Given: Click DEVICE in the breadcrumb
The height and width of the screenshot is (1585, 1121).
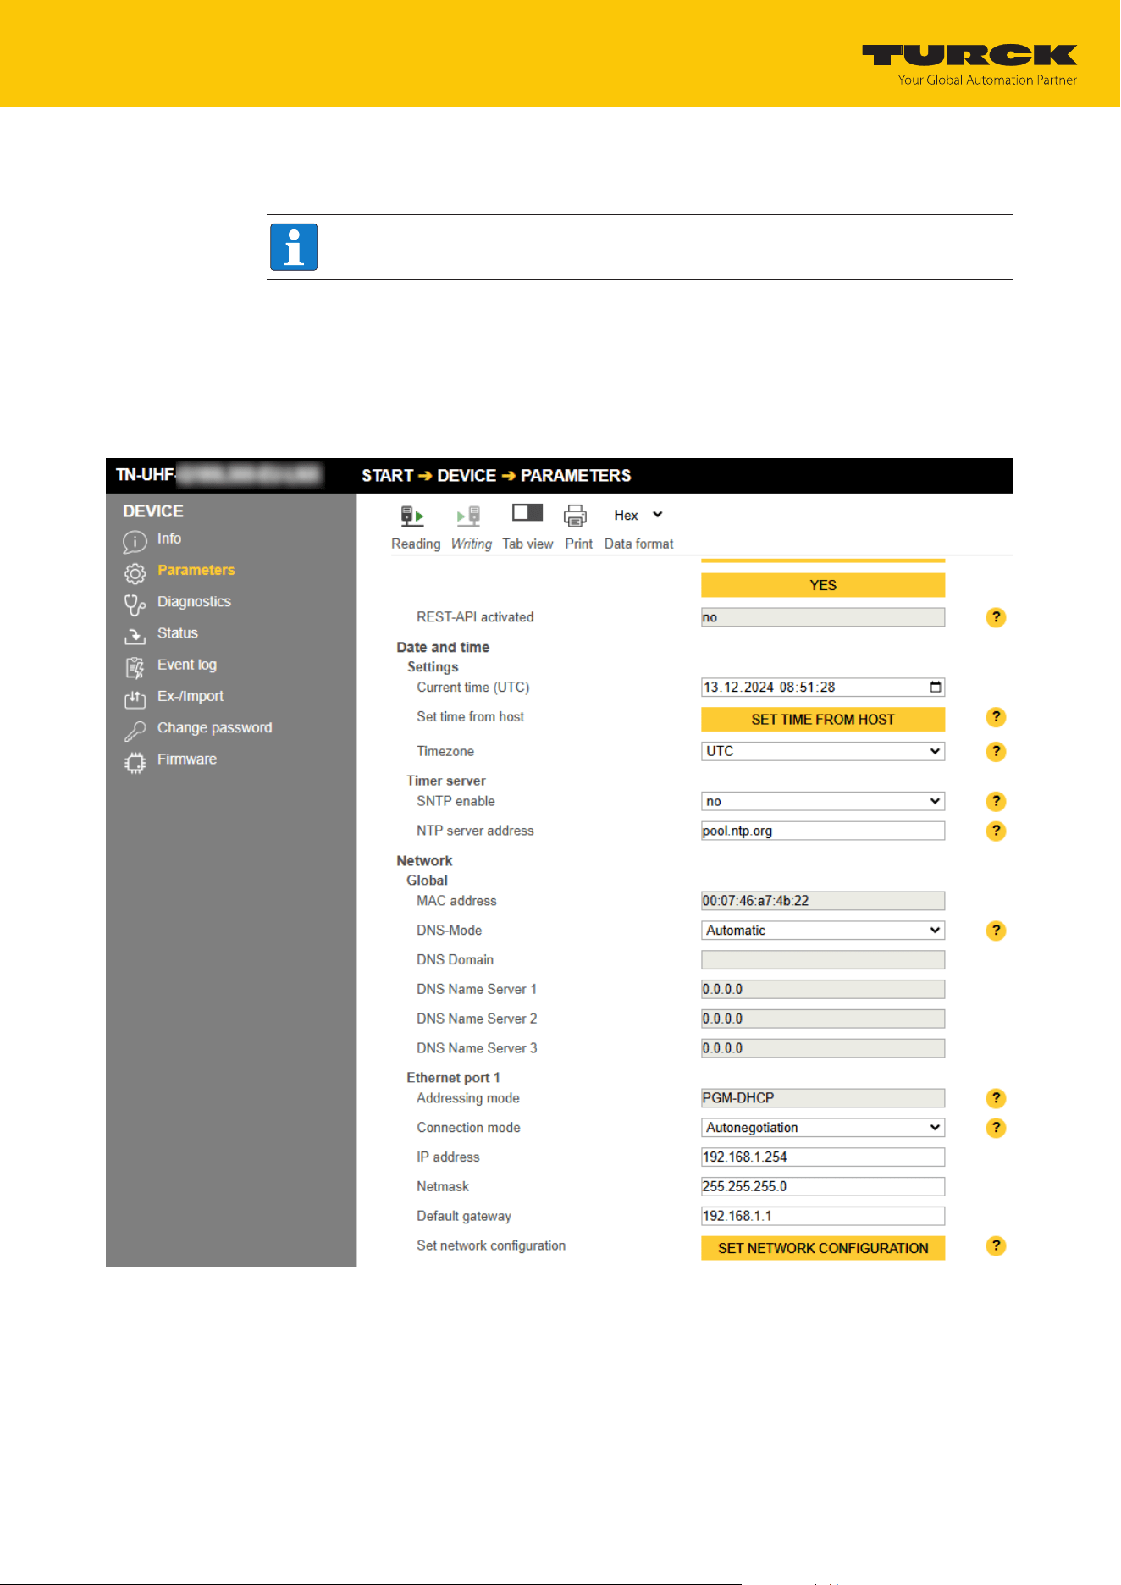Looking at the screenshot, I should pos(467,476).
